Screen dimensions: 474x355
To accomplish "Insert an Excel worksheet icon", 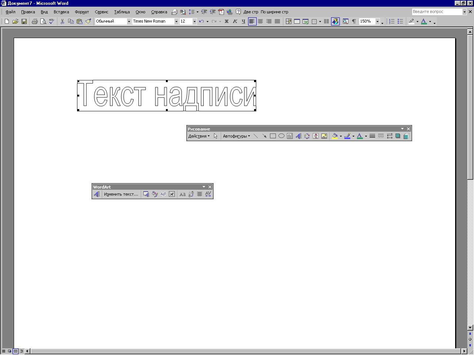I will coord(306,21).
